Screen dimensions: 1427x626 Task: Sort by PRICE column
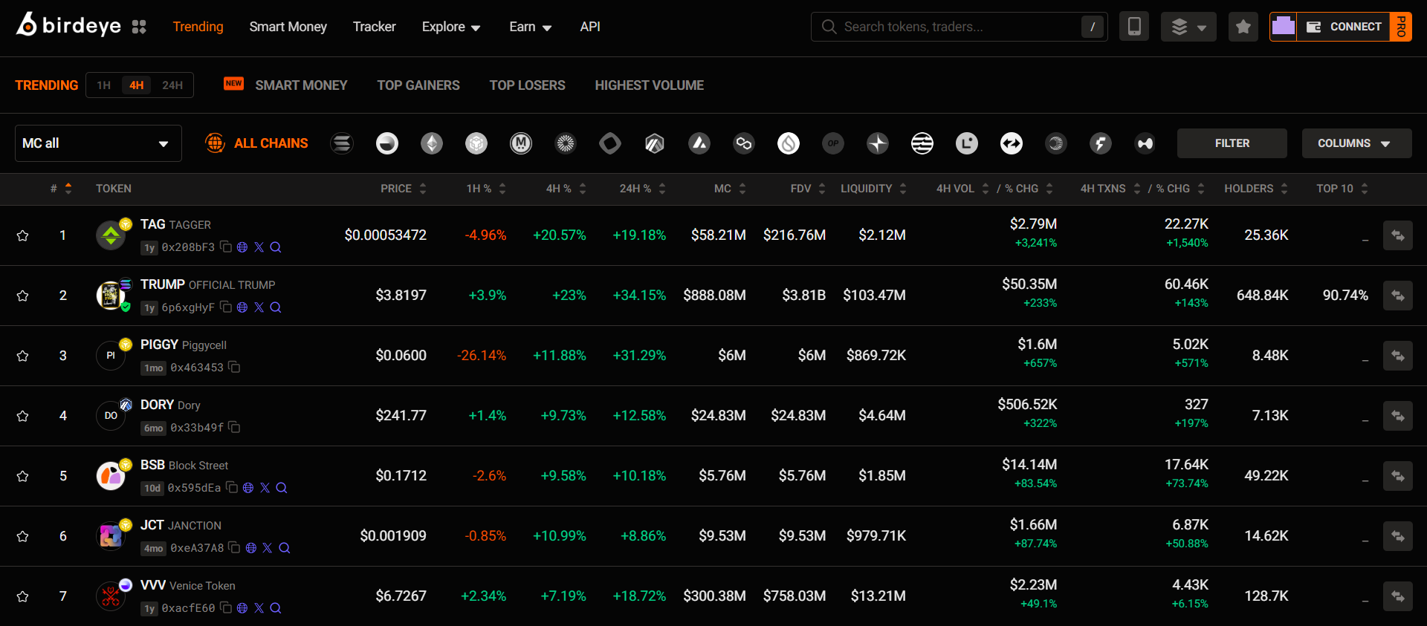(x=404, y=189)
